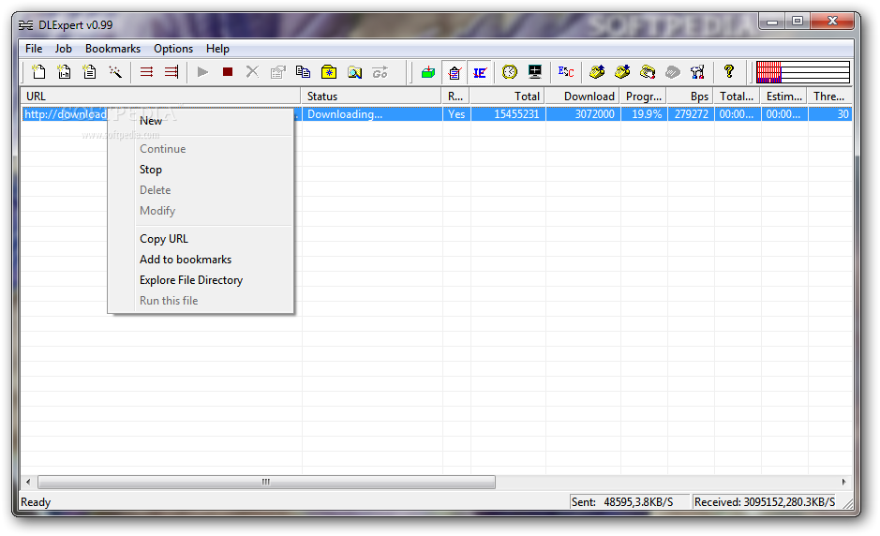This screenshot has height=536, width=880.
Task: Click the second new job page icon
Action: [64, 72]
